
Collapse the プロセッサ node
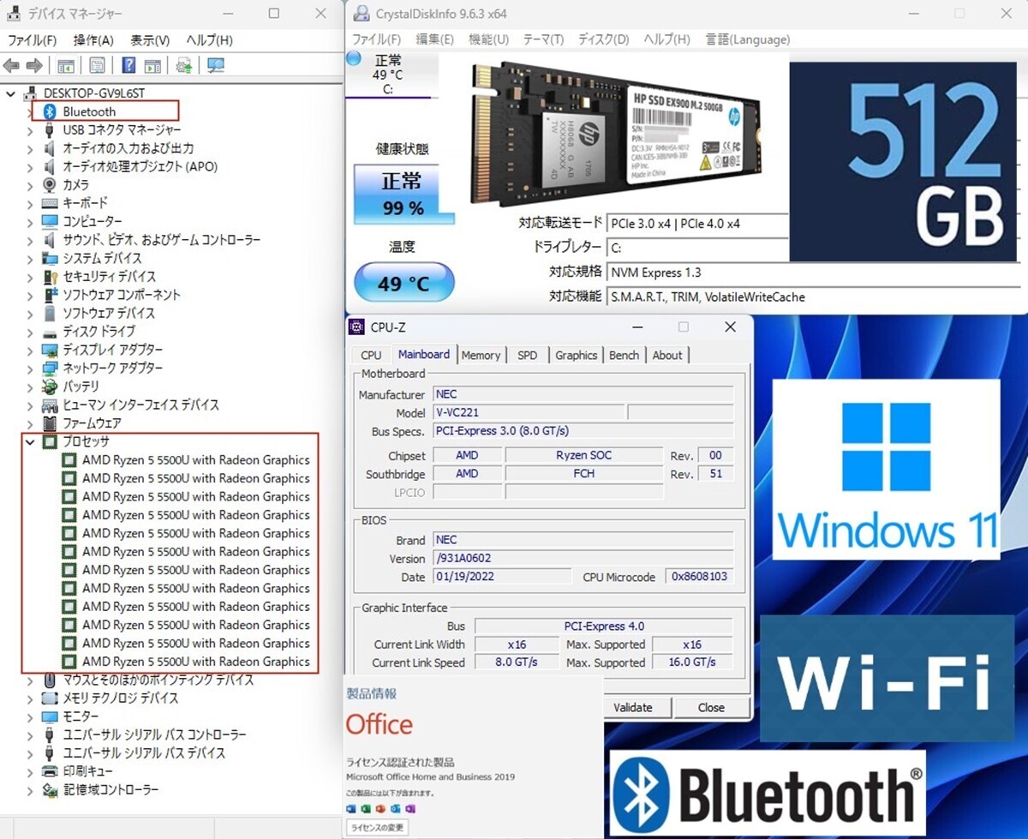click(x=30, y=441)
